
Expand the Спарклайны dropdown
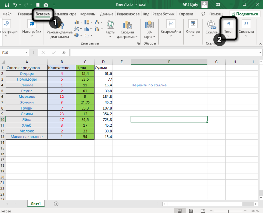point(171,36)
